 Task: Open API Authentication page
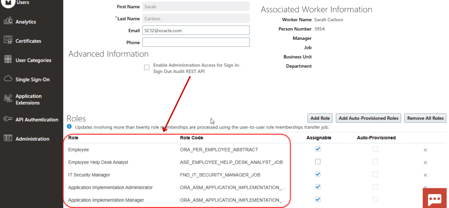coord(37,120)
